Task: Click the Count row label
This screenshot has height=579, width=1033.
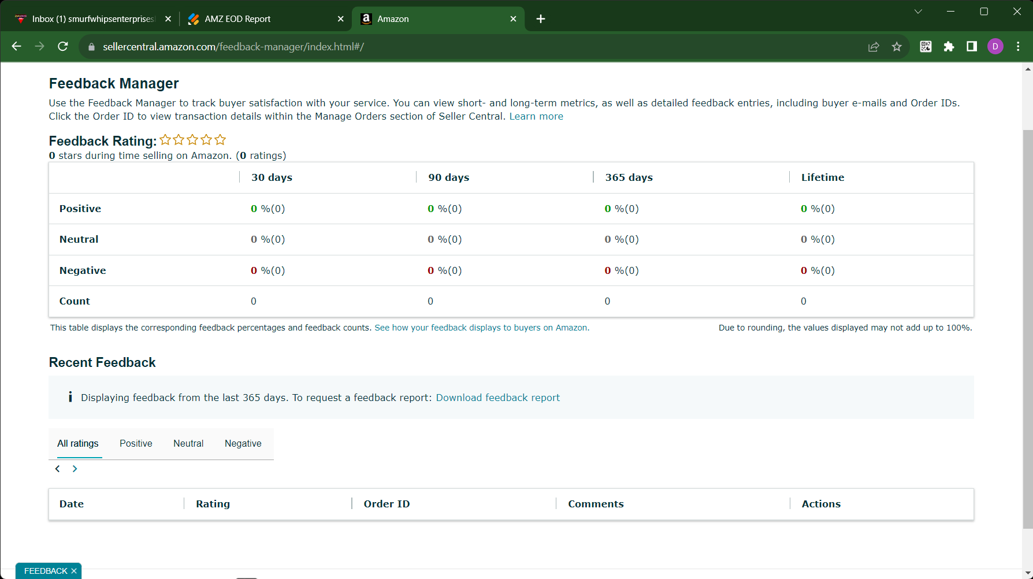Action: (75, 301)
